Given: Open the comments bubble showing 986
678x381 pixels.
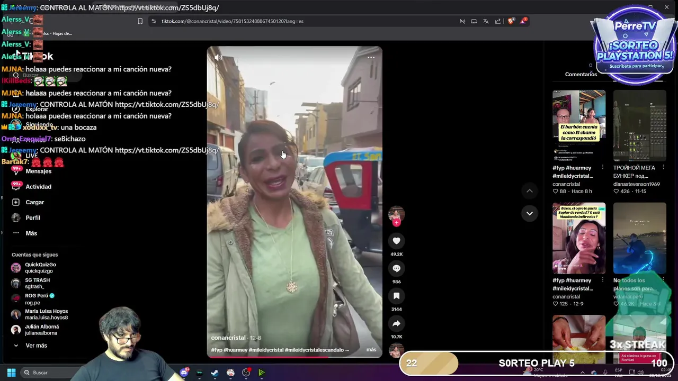Looking at the screenshot, I should 396,268.
